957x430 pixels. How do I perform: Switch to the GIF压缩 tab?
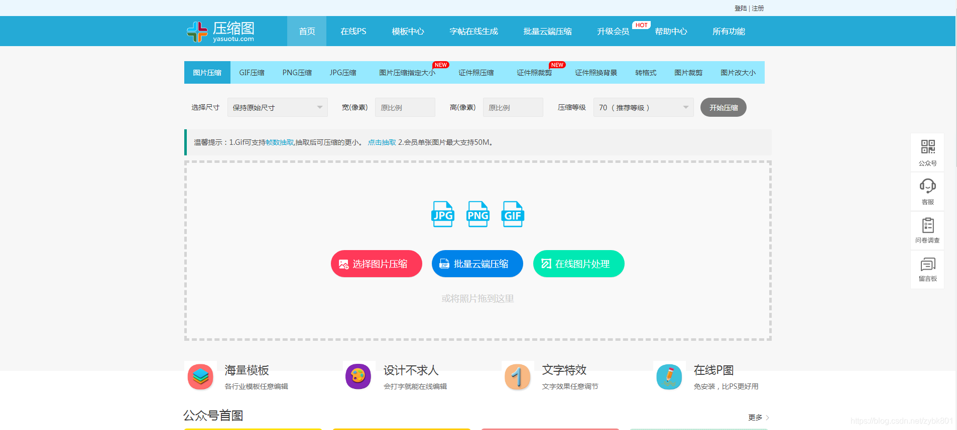click(x=252, y=73)
